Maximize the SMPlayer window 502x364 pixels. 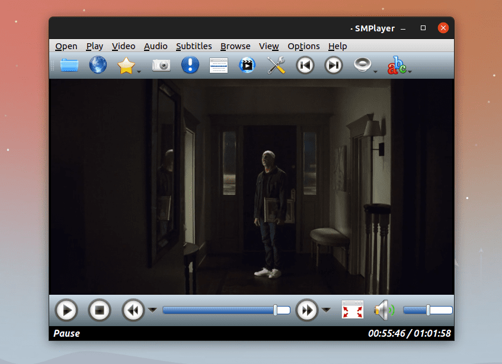(x=423, y=28)
